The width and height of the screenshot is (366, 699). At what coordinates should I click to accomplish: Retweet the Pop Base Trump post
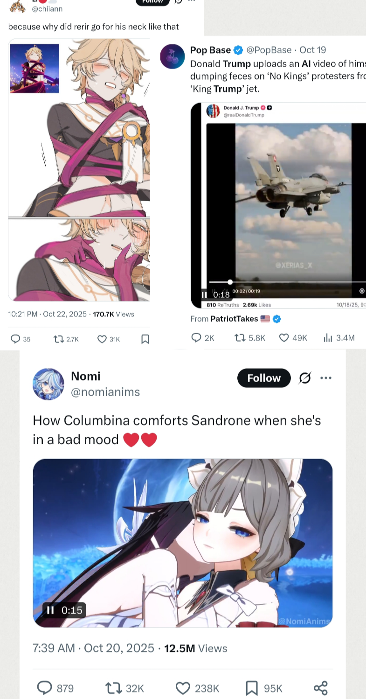coord(240,338)
